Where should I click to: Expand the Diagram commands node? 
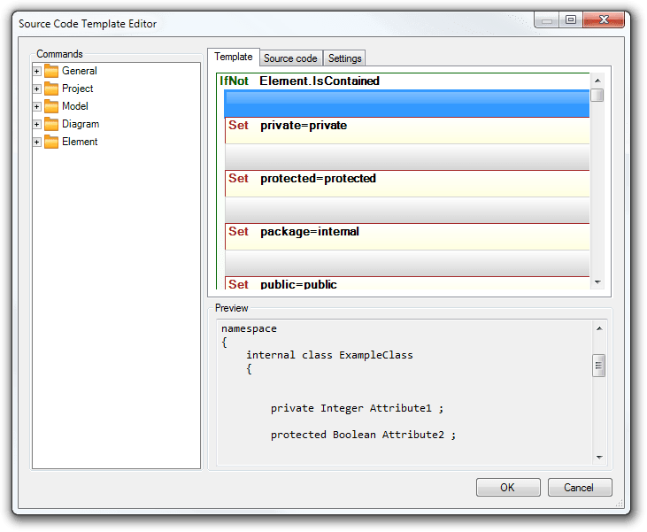coord(36,125)
